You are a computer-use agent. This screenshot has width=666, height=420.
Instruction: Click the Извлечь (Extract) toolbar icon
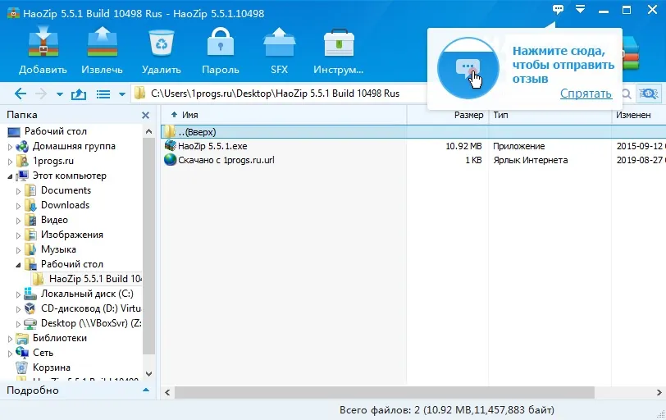102,42
